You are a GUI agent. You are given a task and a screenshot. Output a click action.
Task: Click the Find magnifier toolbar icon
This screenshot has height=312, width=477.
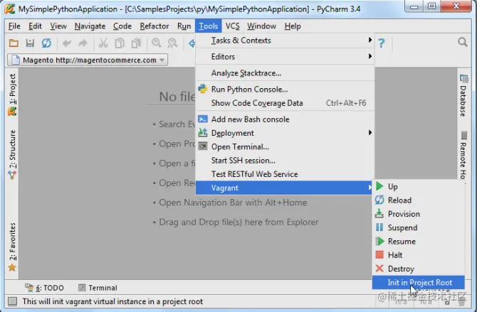point(157,43)
